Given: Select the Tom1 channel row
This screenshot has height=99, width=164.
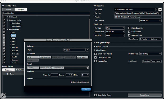Looking at the screenshot, I should click(x=13, y=42).
